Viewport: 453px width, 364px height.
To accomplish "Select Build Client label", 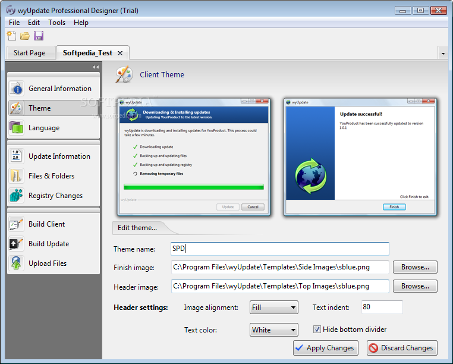I will pos(46,224).
